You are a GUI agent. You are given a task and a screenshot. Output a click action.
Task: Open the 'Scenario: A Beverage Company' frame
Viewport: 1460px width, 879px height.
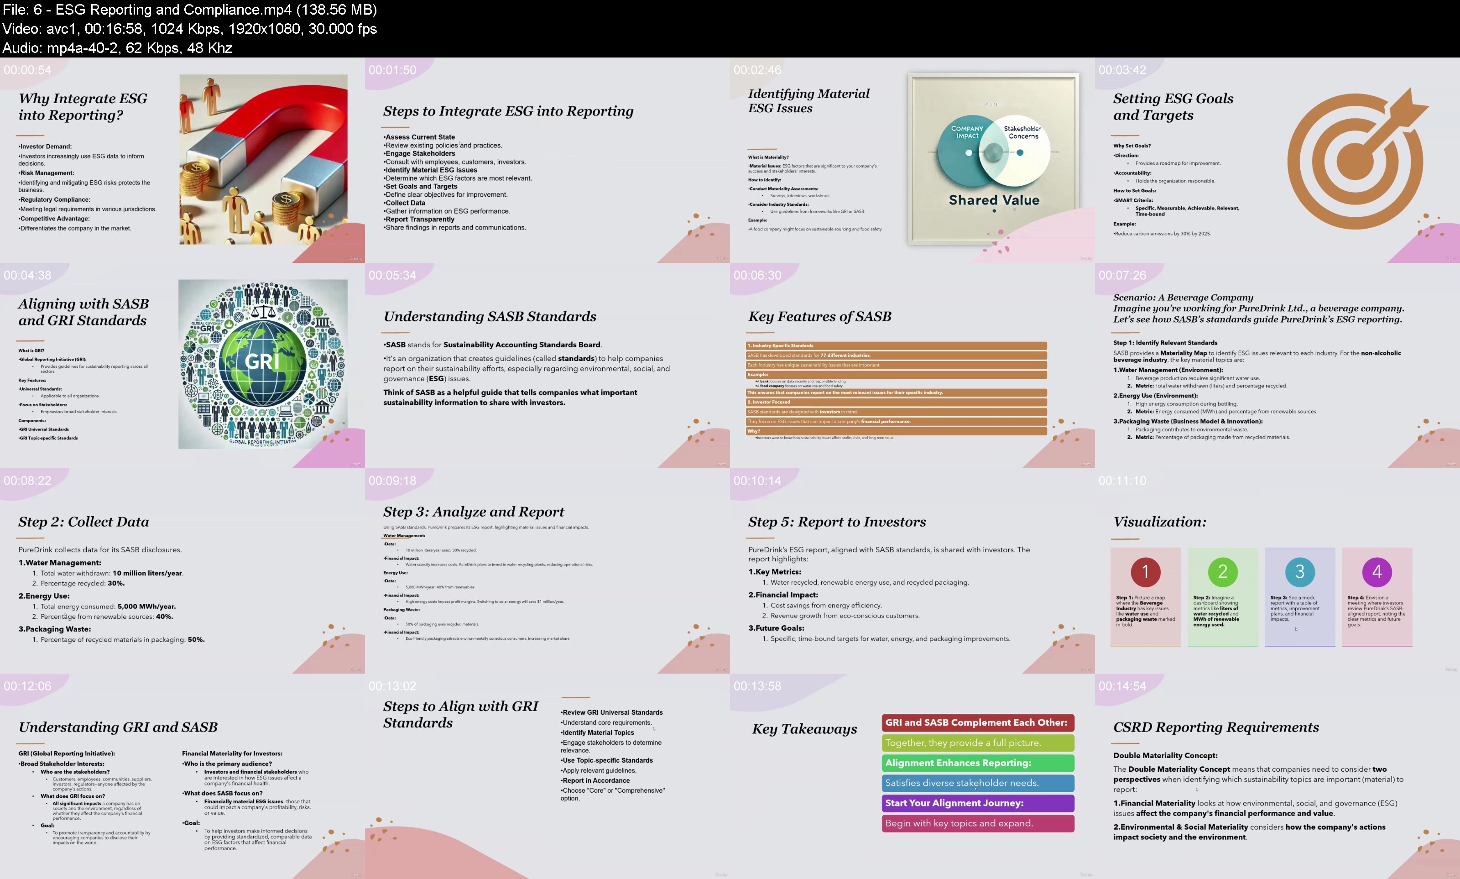click(1277, 366)
